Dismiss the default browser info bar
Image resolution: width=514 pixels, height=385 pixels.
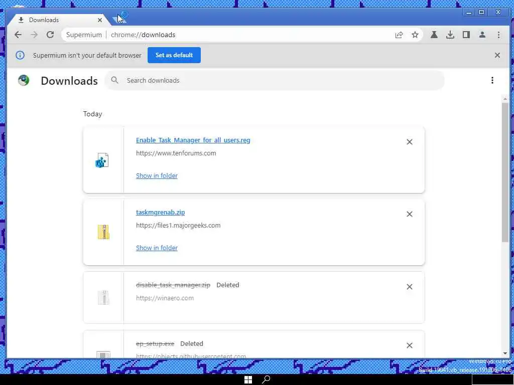click(497, 55)
